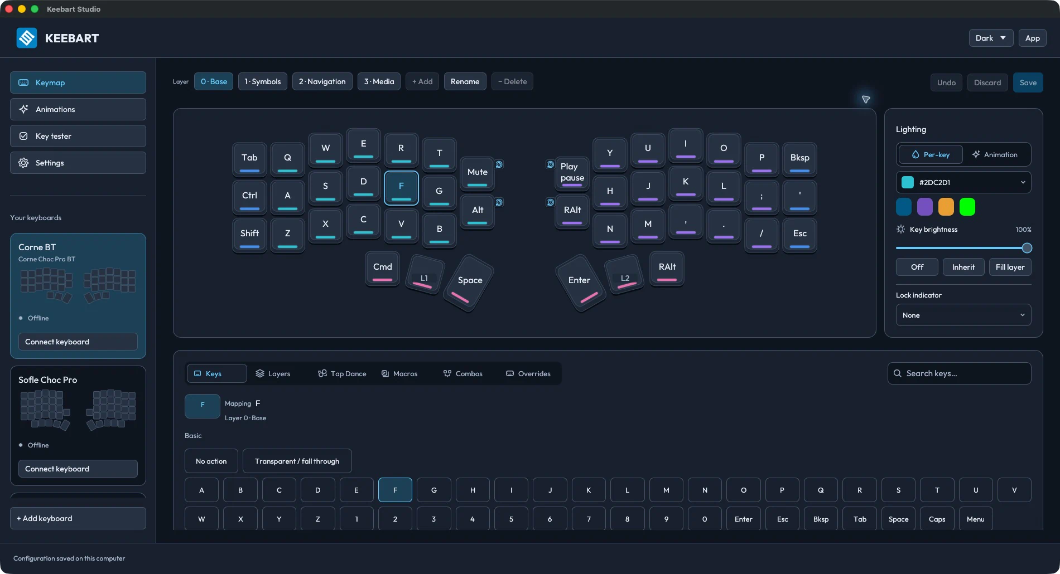Click the Key brightness sun icon
Screen dimensions: 1060x574
tap(900, 229)
